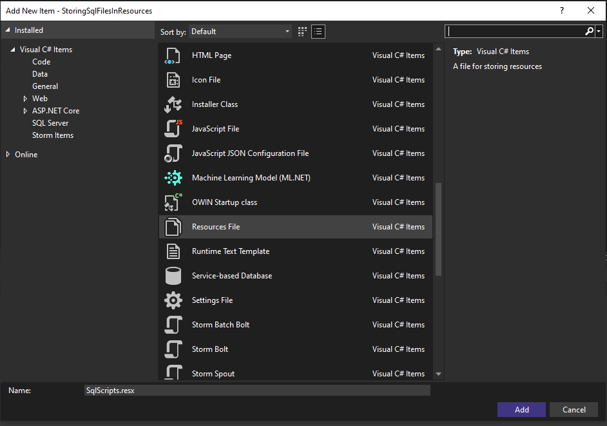This screenshot has height=426, width=607.
Task: Select the Online header label
Action: (x=26, y=154)
